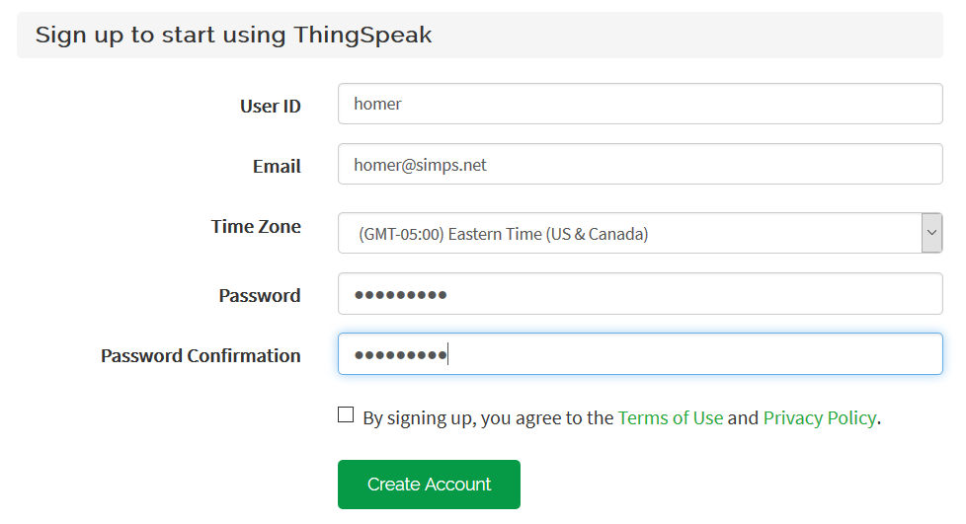
Task: Click the Email label text
Action: pos(277,166)
